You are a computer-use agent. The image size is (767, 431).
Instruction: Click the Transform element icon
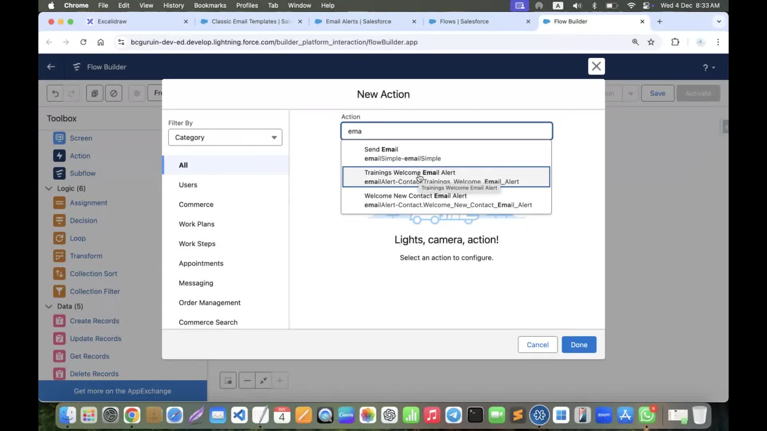coord(59,256)
